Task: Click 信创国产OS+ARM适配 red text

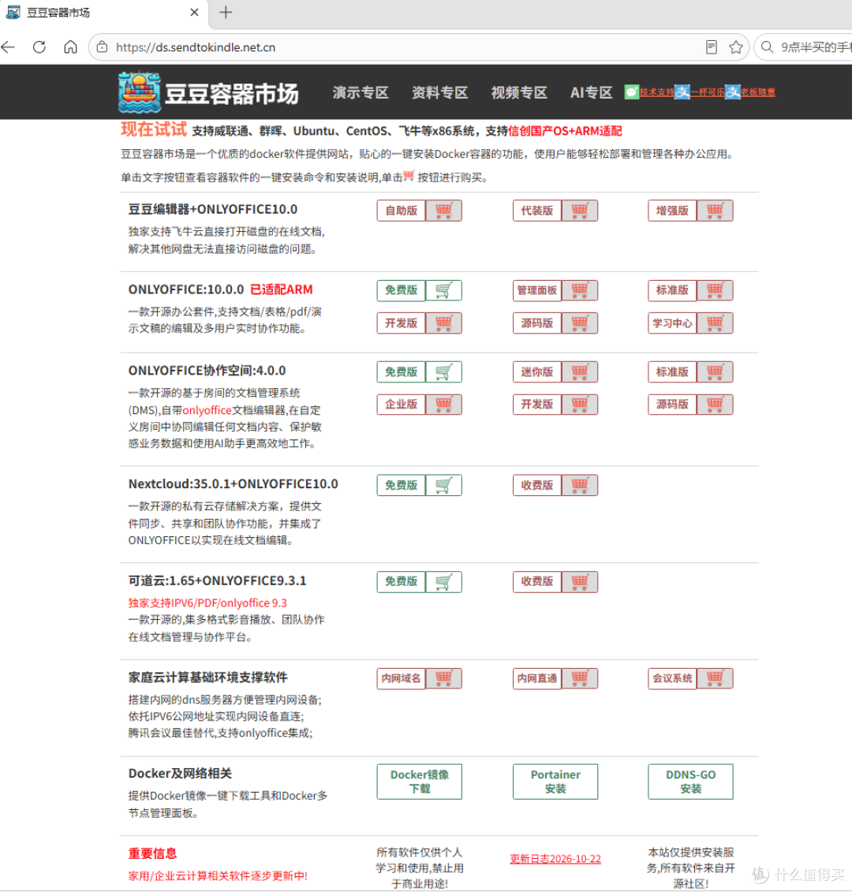Action: pyautogui.click(x=565, y=131)
